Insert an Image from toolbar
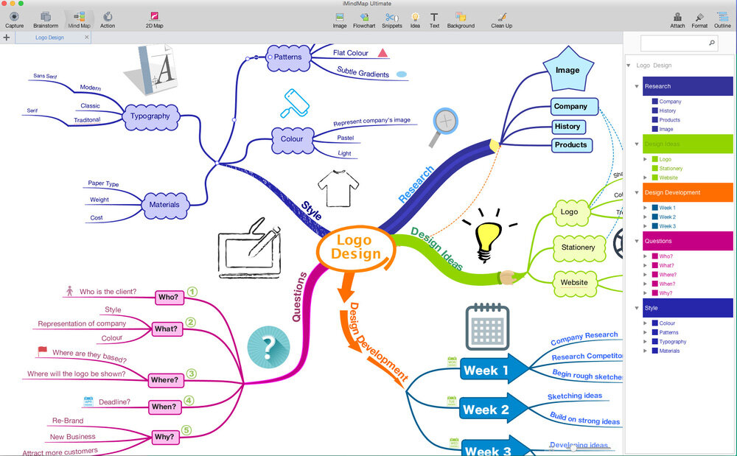 pos(339,20)
